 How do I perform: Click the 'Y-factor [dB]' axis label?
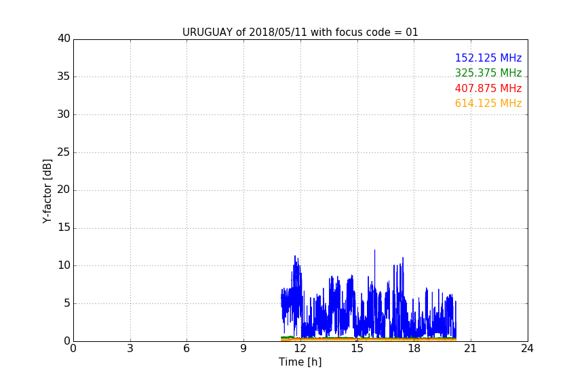coord(47,191)
